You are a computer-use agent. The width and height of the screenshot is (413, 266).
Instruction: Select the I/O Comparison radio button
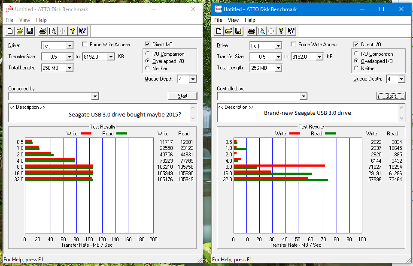[x=147, y=54]
